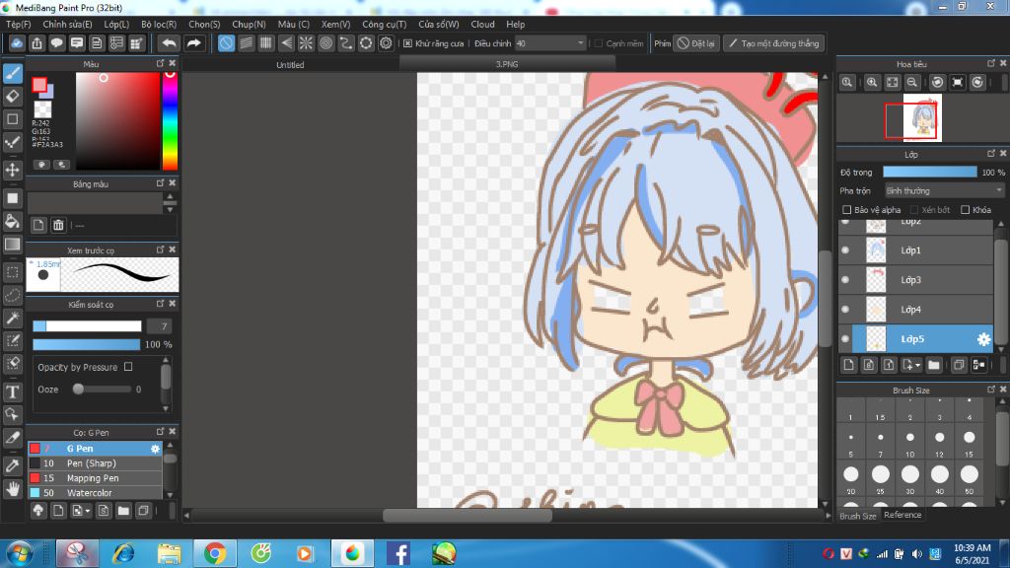The height and width of the screenshot is (568, 1010).
Task: Switch to the 3.PNG canvas tab
Action: click(507, 64)
